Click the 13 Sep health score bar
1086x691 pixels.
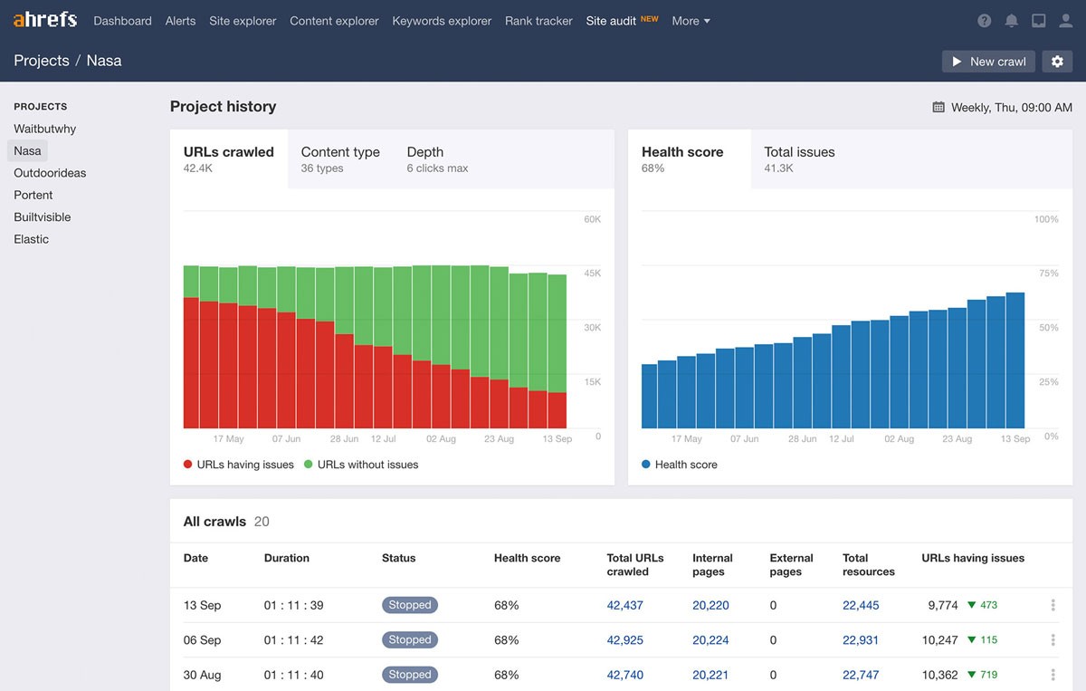[x=1015, y=360]
